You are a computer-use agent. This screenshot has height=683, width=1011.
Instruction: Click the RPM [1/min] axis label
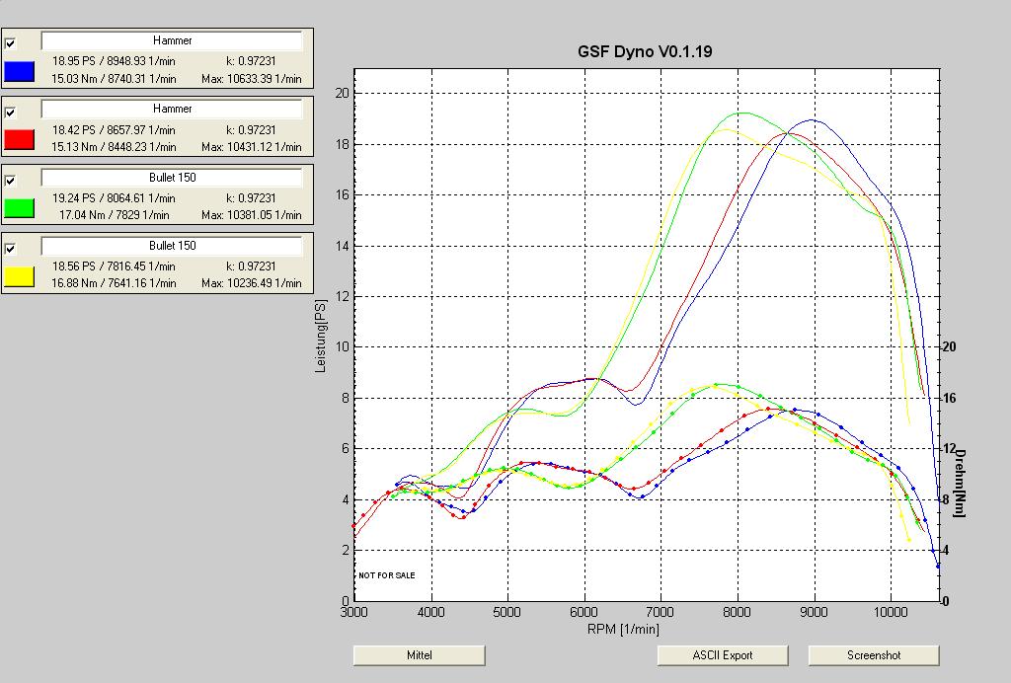click(623, 629)
